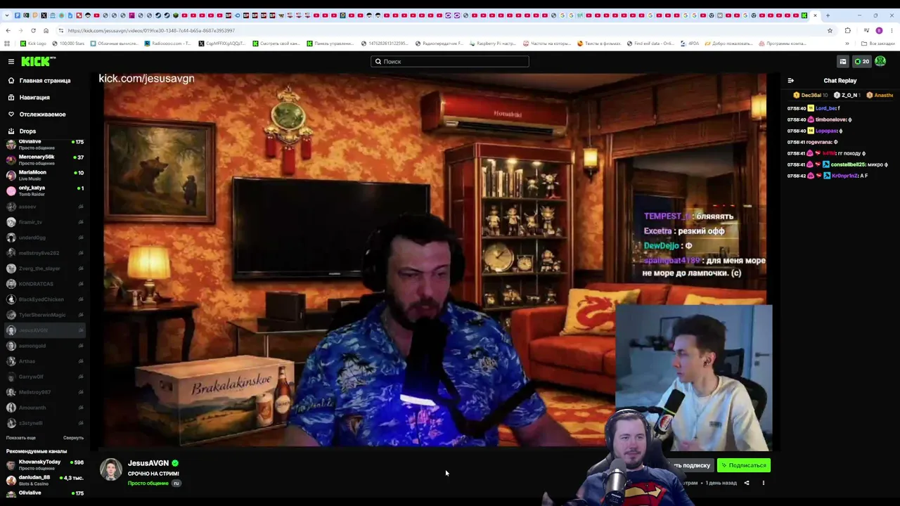Image resolution: width=900 pixels, height=506 pixels.
Task: Click browser home button
Action: coord(46,30)
